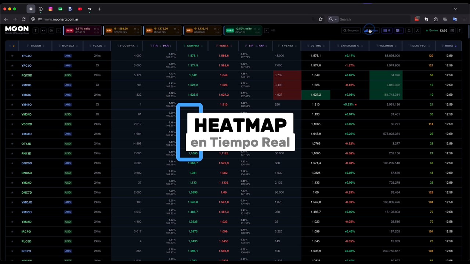Favorite the VSCRD row star

(x=12, y=124)
